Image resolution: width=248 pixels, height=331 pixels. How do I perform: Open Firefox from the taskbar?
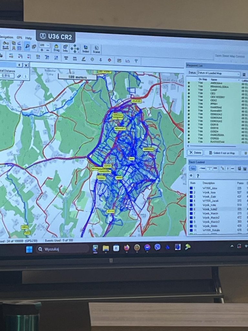point(127,248)
